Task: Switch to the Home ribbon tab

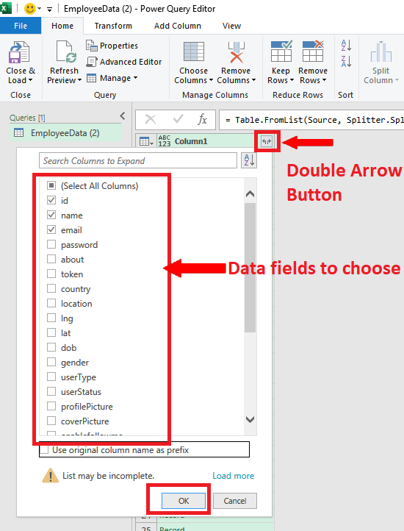Action: tap(62, 26)
